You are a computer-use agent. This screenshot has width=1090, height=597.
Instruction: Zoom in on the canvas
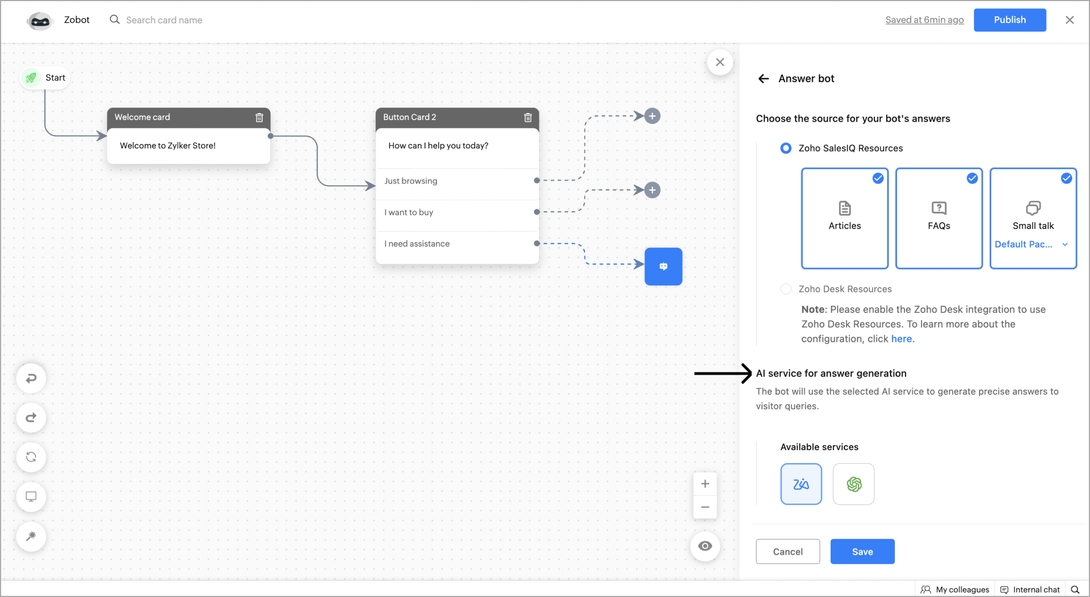click(705, 484)
